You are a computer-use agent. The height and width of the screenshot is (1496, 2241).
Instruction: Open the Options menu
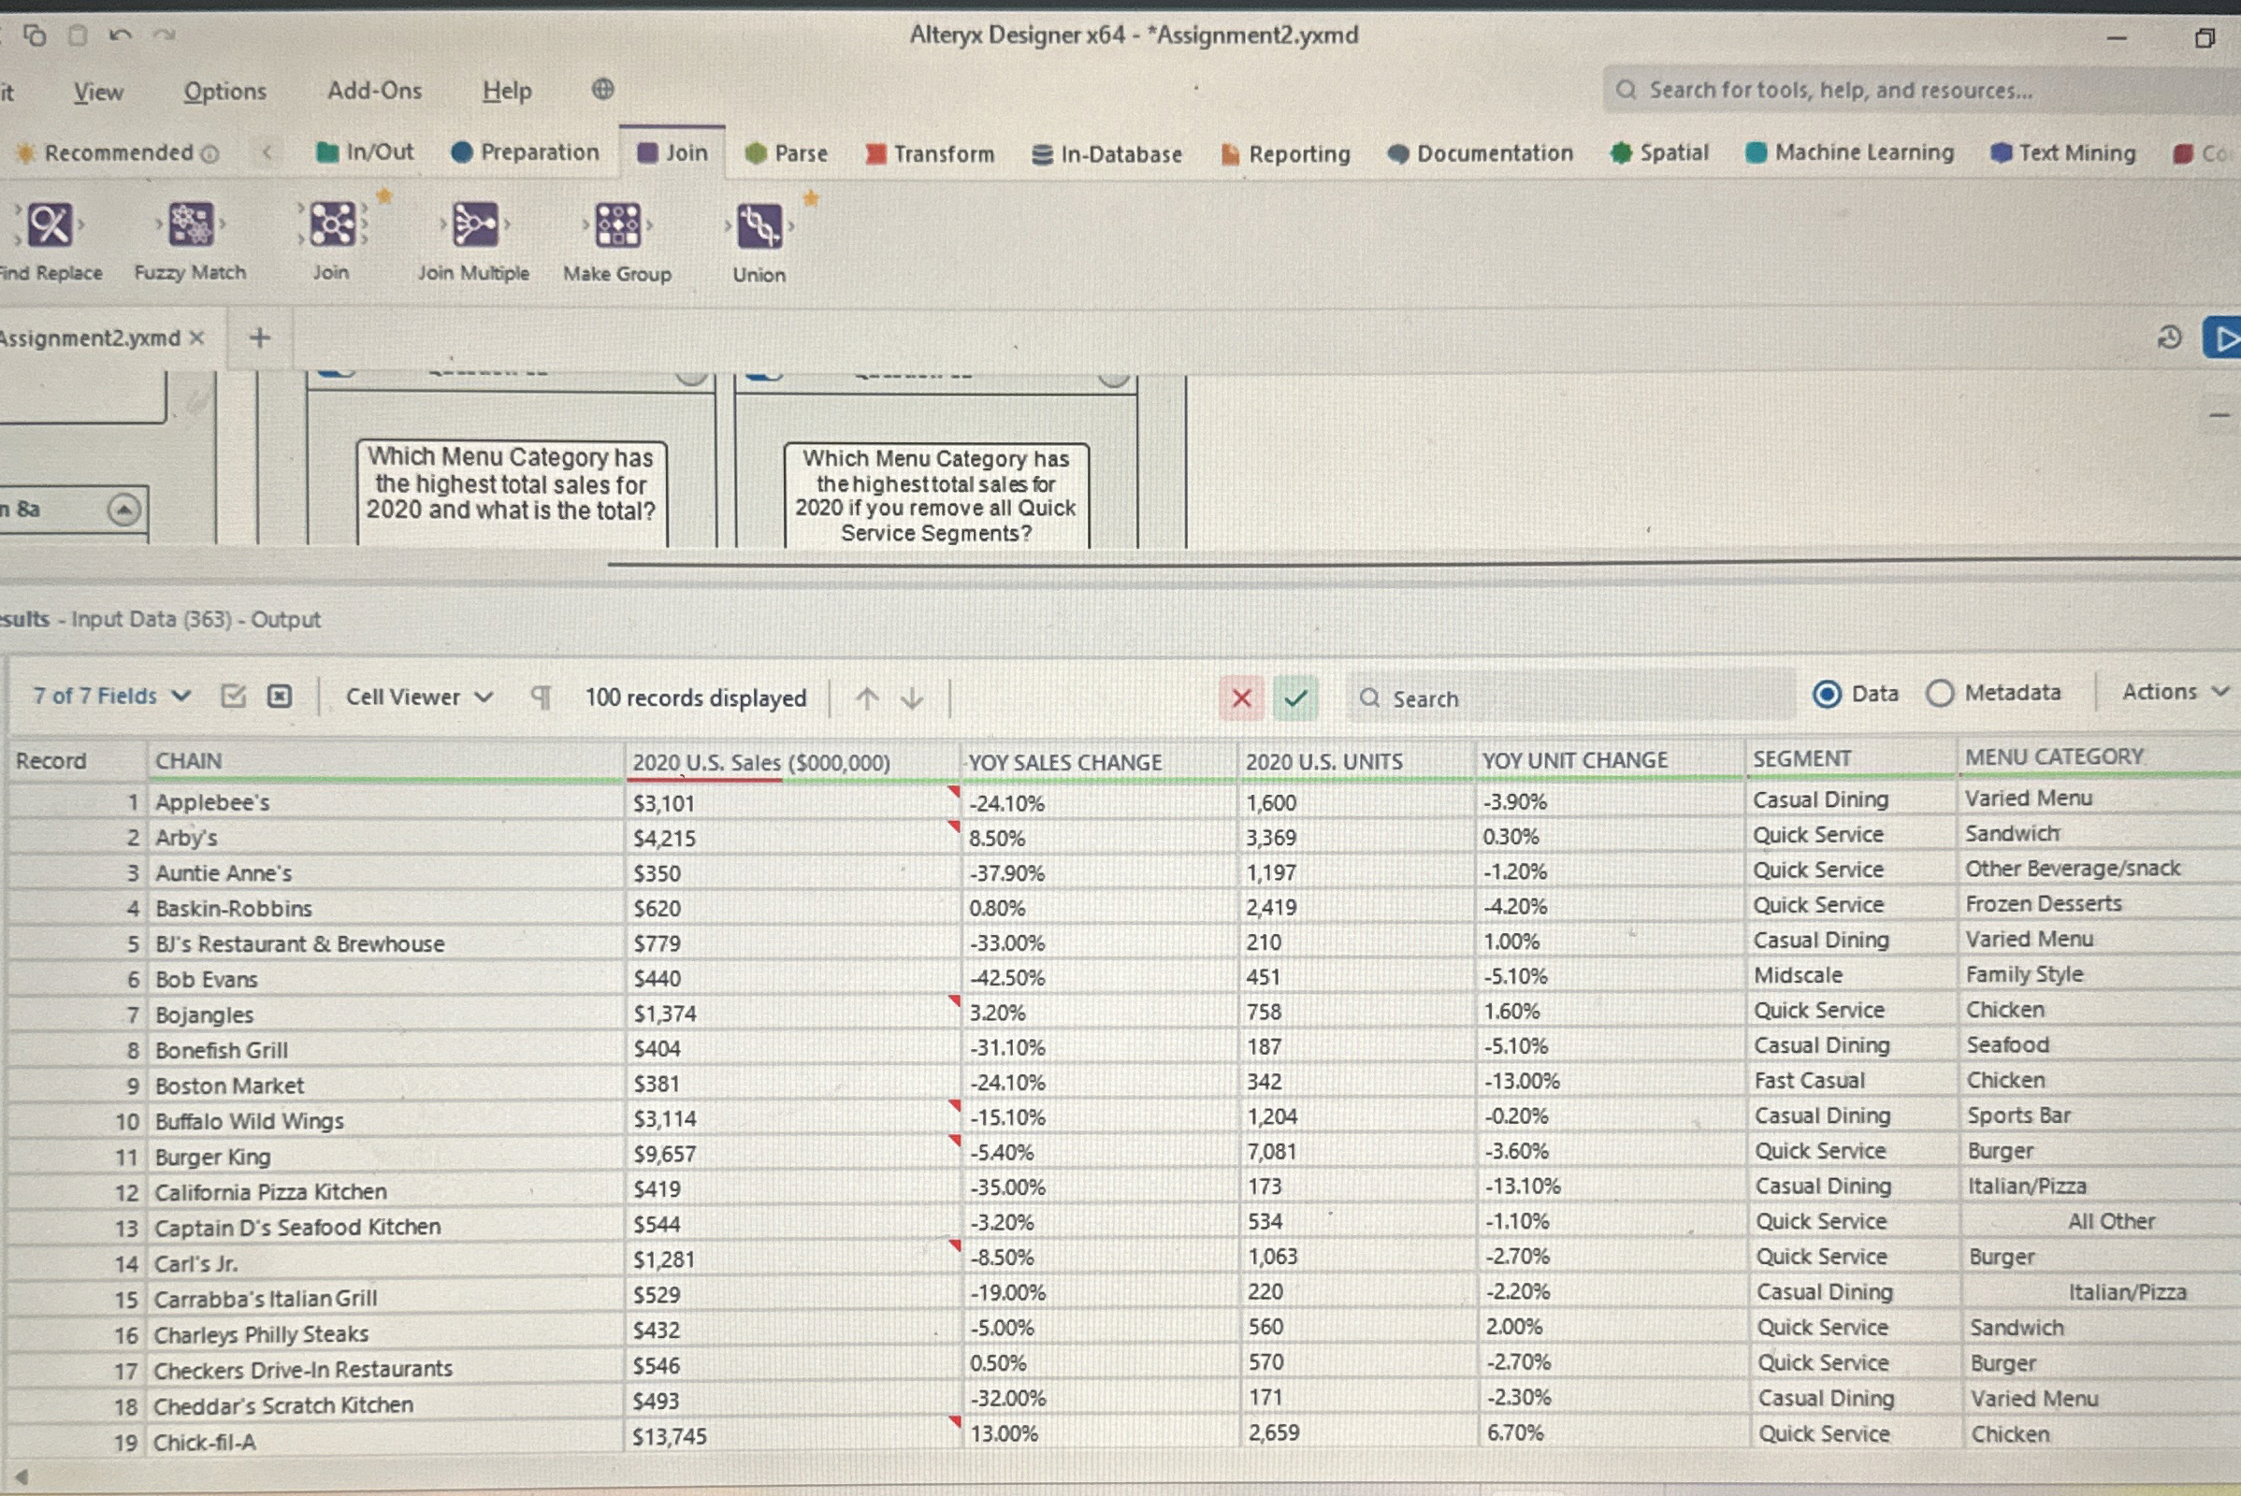tap(224, 92)
